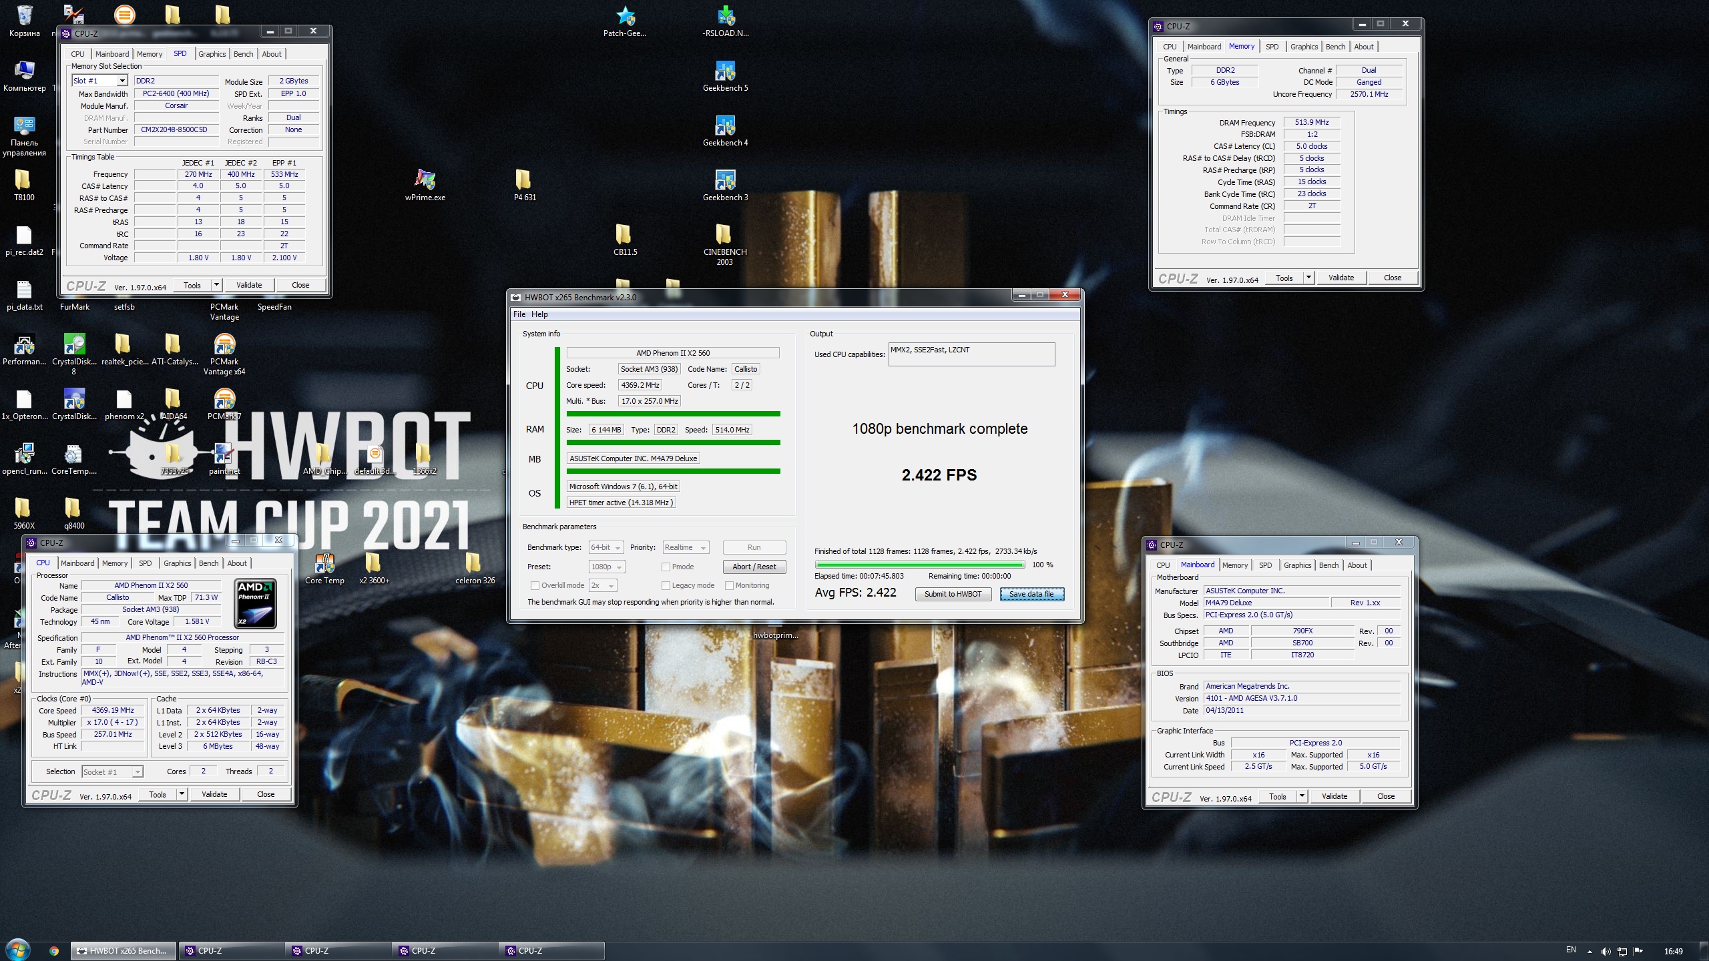Open the PCMark Vantage x64 shortcut

pyautogui.click(x=224, y=354)
